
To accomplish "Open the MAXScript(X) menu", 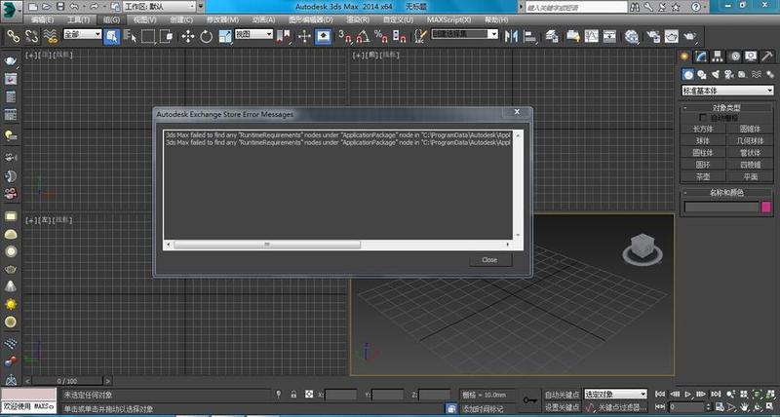I will point(448,19).
